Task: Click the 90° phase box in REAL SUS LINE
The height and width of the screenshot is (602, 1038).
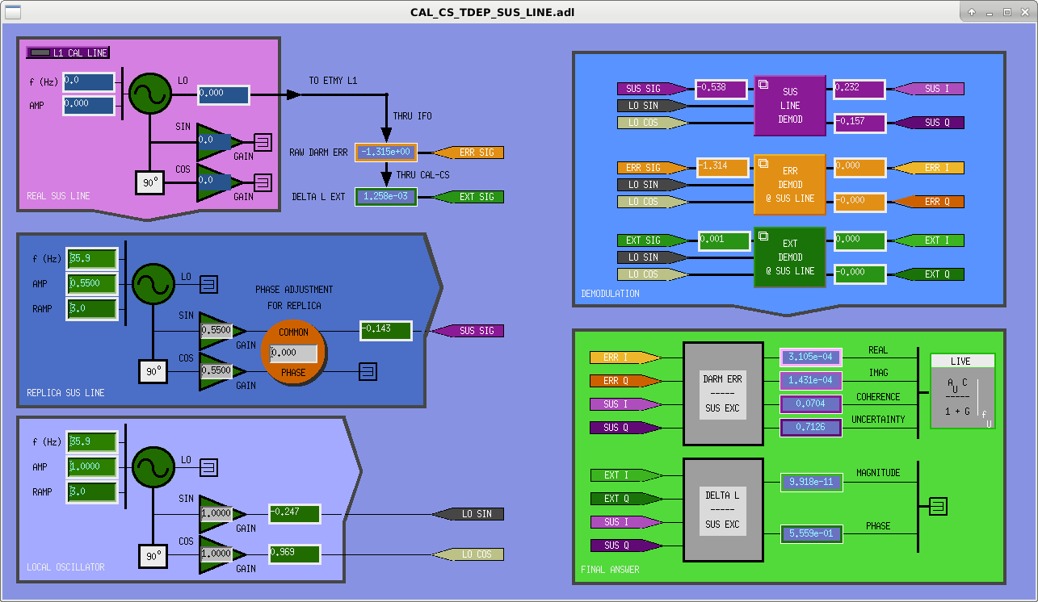Action: tap(150, 183)
